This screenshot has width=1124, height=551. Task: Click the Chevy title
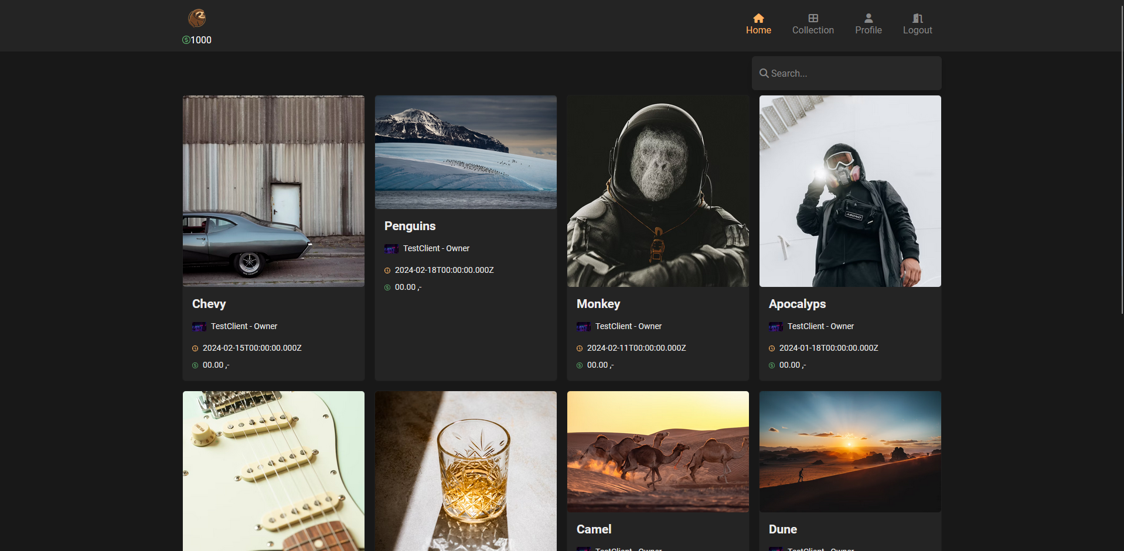tap(209, 304)
